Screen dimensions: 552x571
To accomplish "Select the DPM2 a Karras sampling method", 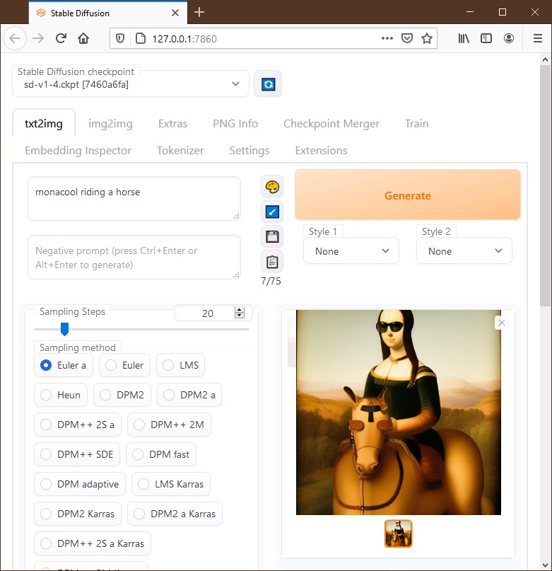I will [175, 514].
